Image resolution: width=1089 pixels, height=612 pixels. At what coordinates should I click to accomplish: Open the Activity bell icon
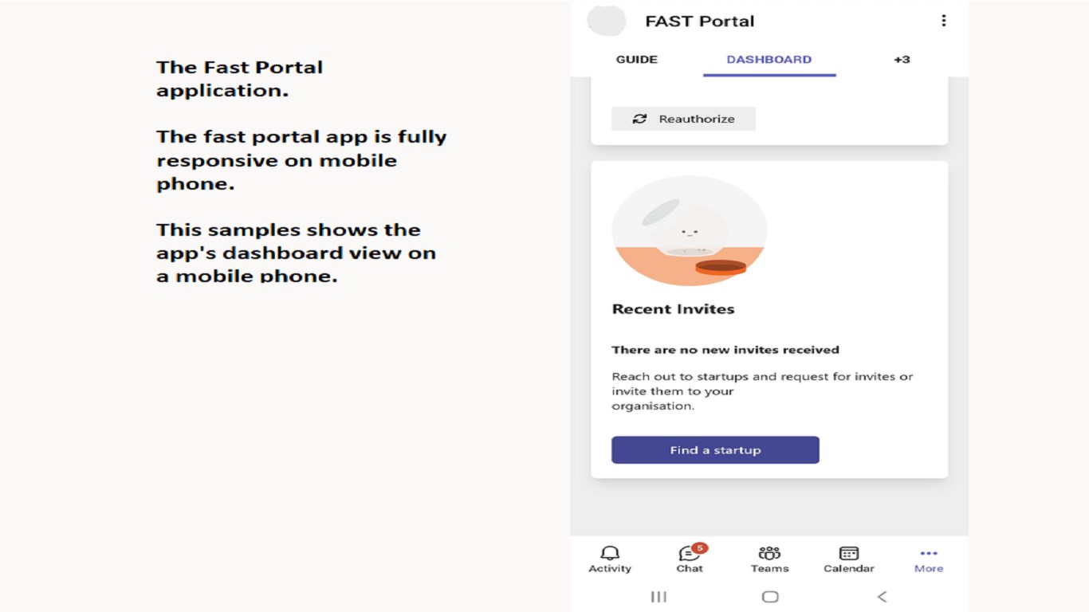pyautogui.click(x=610, y=553)
